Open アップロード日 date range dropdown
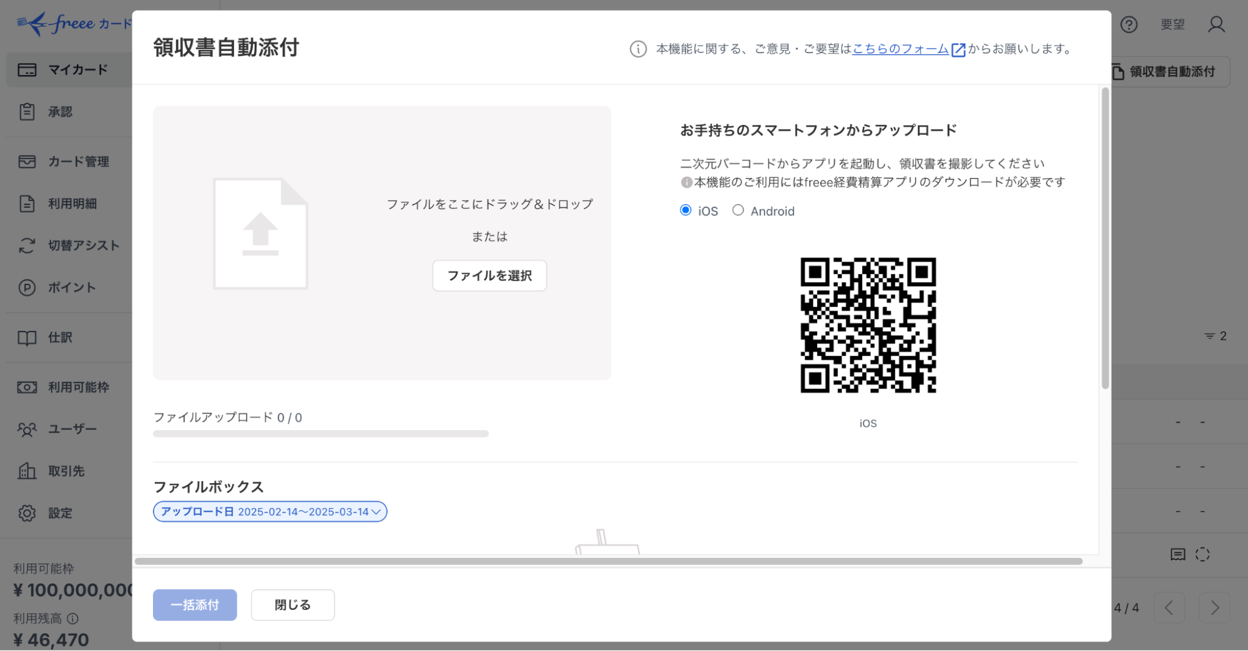 coord(270,512)
